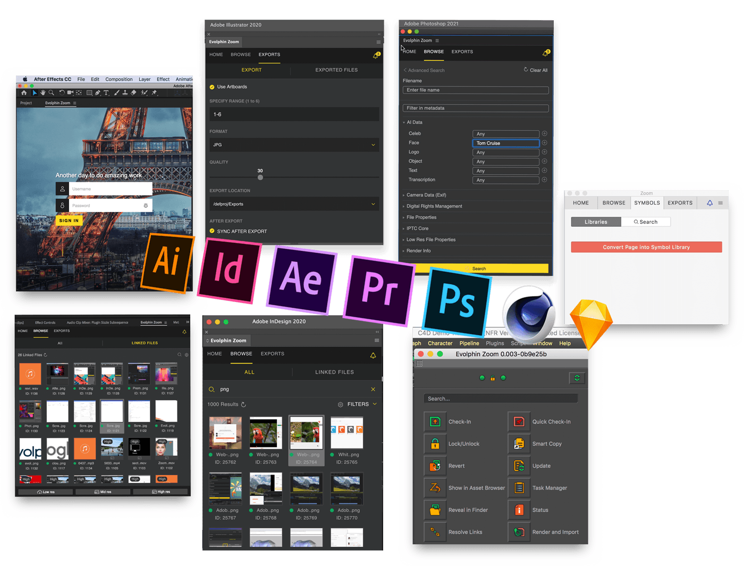Select the Camera tool in After Effects

[x=70, y=93]
